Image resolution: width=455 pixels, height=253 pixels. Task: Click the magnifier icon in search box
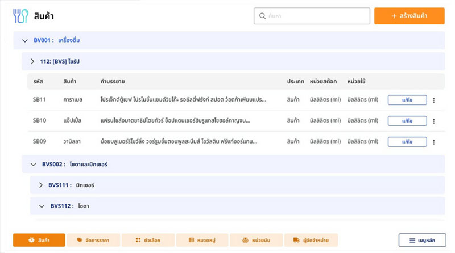[263, 16]
